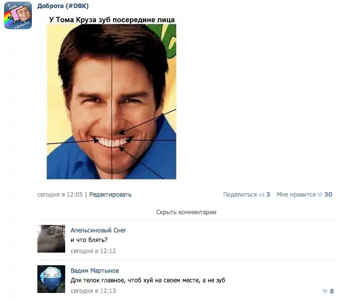Screen dimensions: 342x300
Task: Collapse comments with Скрыть комментарии
Action: pos(186,212)
